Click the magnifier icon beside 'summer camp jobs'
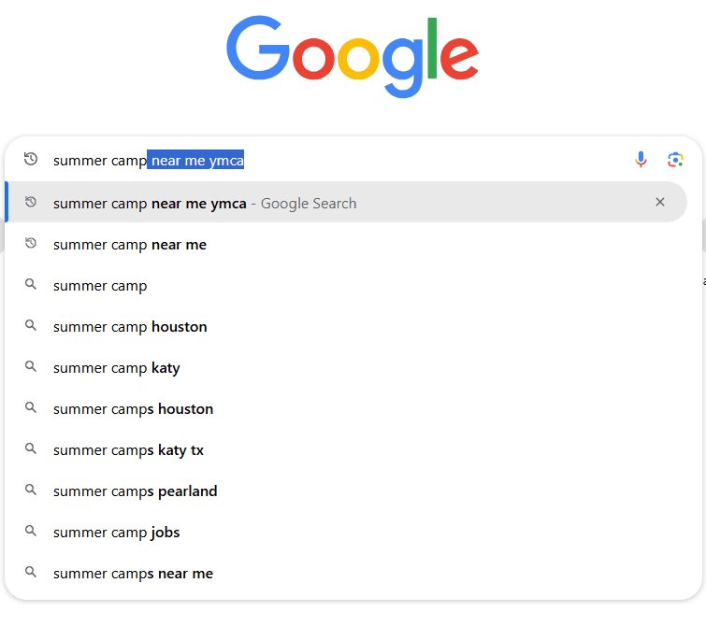 (31, 532)
